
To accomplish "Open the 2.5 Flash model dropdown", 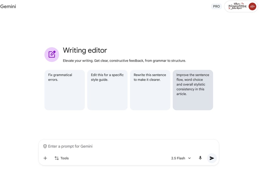I will click(179, 158).
